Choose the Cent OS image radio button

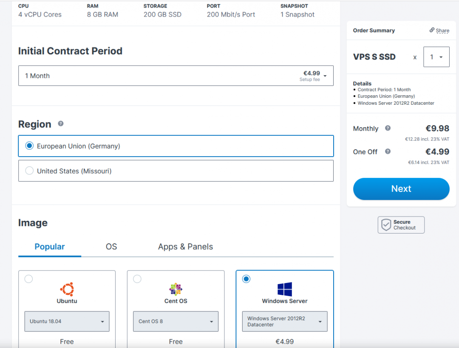tap(137, 279)
